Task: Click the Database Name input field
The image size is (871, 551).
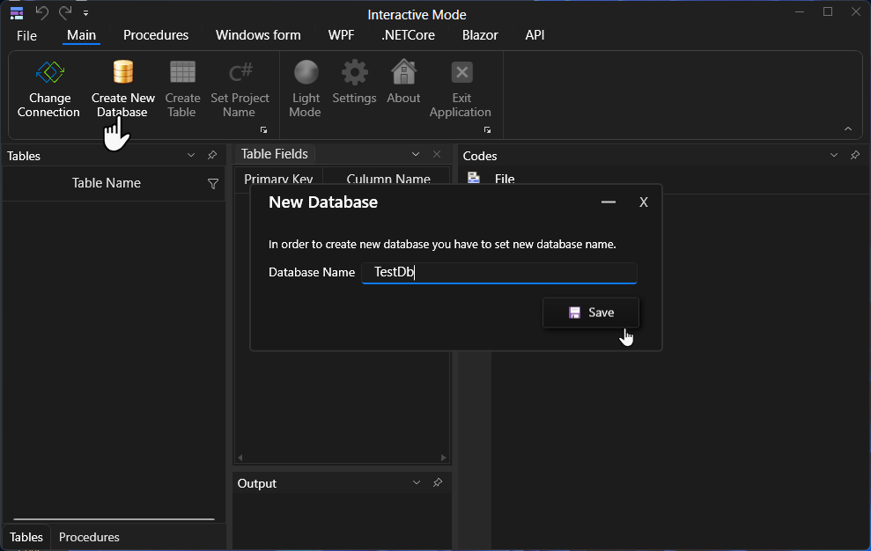Action: tap(498, 273)
